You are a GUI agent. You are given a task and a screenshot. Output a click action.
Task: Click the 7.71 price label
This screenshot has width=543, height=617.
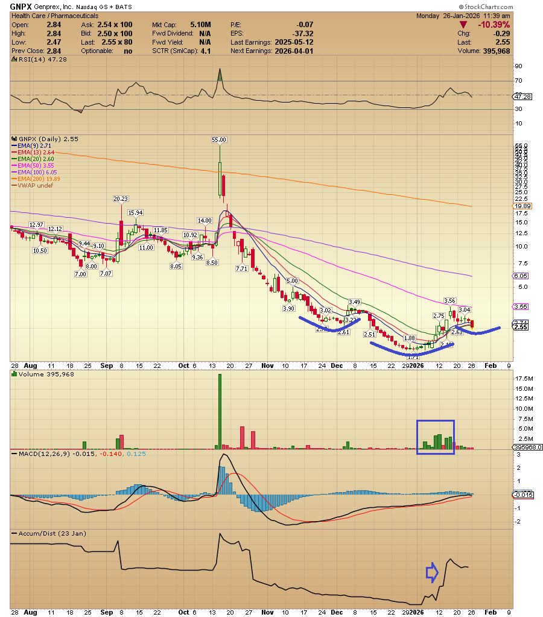[242, 268]
